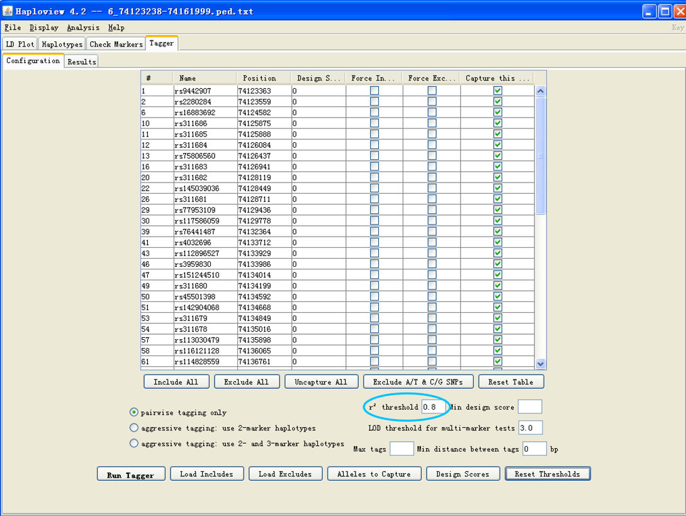
Task: Check Force Include for rs9442907
Action: click(374, 91)
